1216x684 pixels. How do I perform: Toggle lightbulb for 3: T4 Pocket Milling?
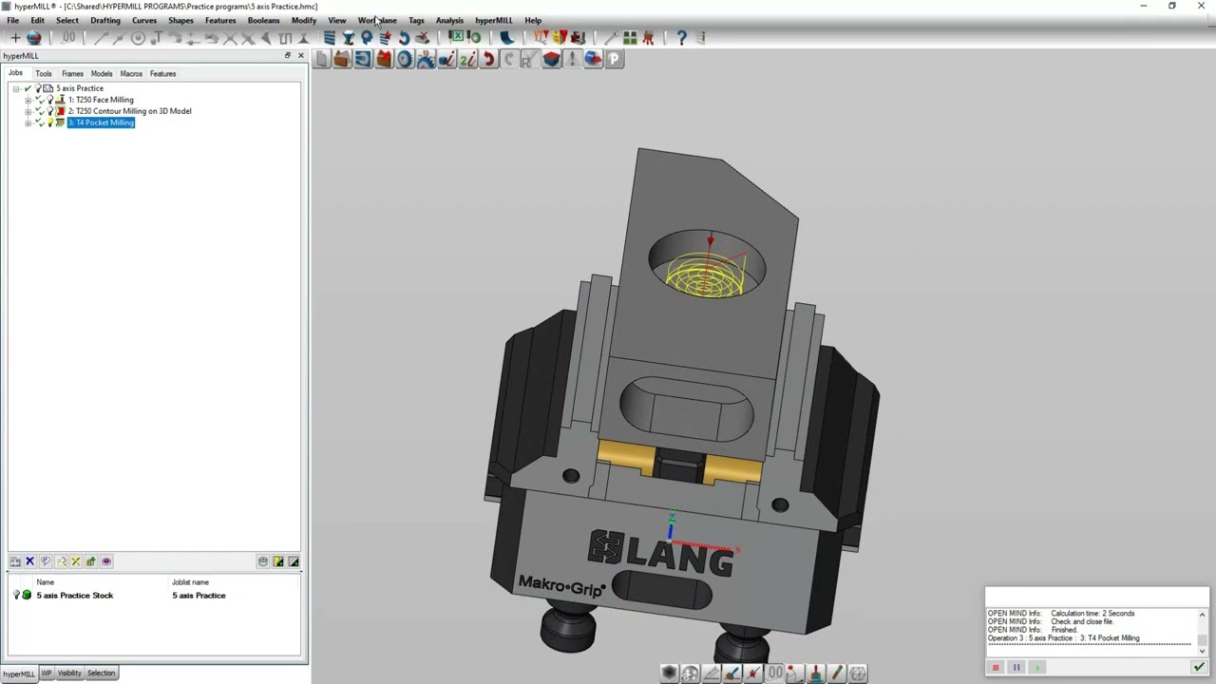[x=50, y=123]
